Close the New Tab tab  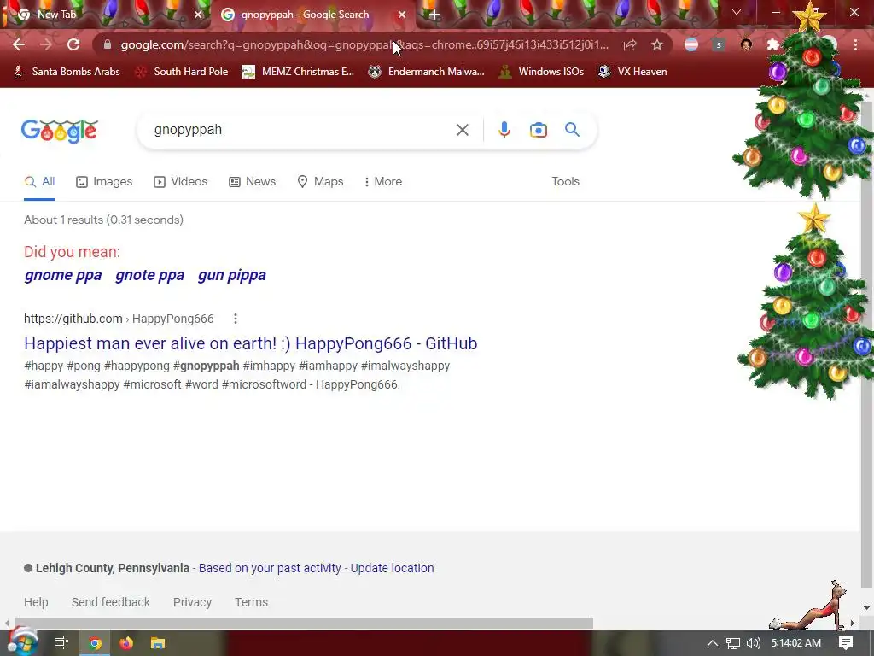[x=198, y=15]
